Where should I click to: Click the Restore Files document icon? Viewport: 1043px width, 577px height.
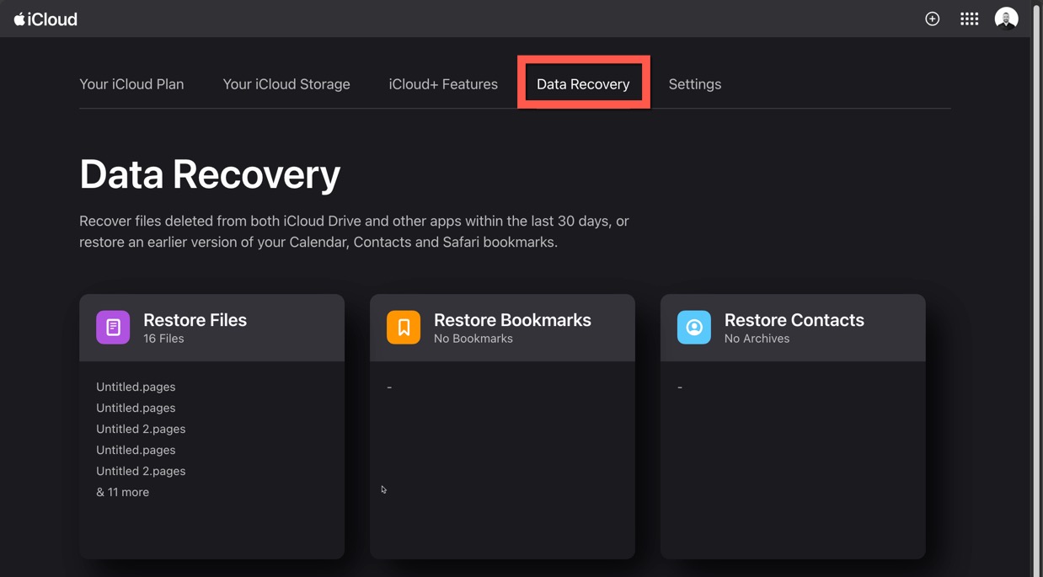[113, 327]
